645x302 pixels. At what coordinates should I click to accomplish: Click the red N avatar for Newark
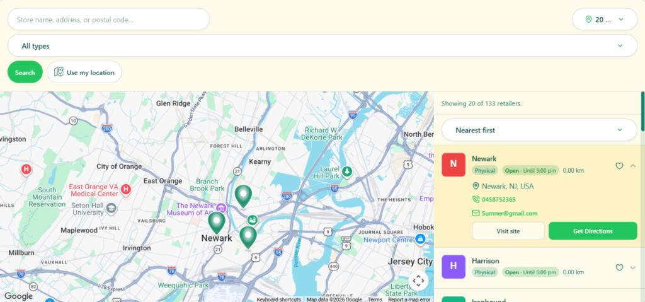point(454,165)
